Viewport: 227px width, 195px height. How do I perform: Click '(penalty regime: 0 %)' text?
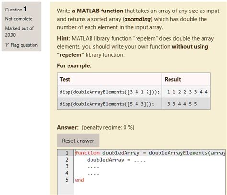(x=108, y=127)
